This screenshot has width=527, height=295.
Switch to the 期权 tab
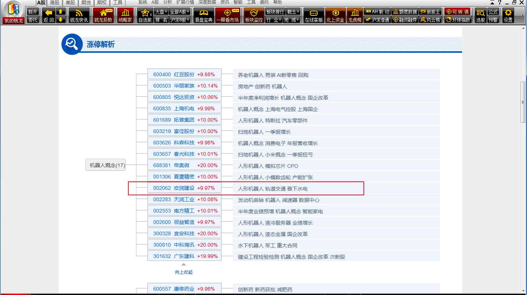coord(102,3)
